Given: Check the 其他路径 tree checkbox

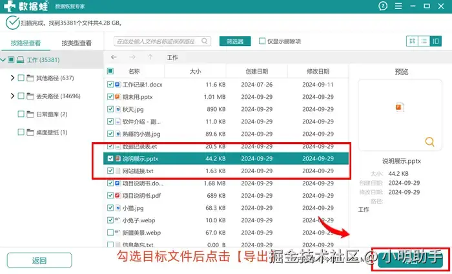Looking at the screenshot, I should click(x=21, y=78).
